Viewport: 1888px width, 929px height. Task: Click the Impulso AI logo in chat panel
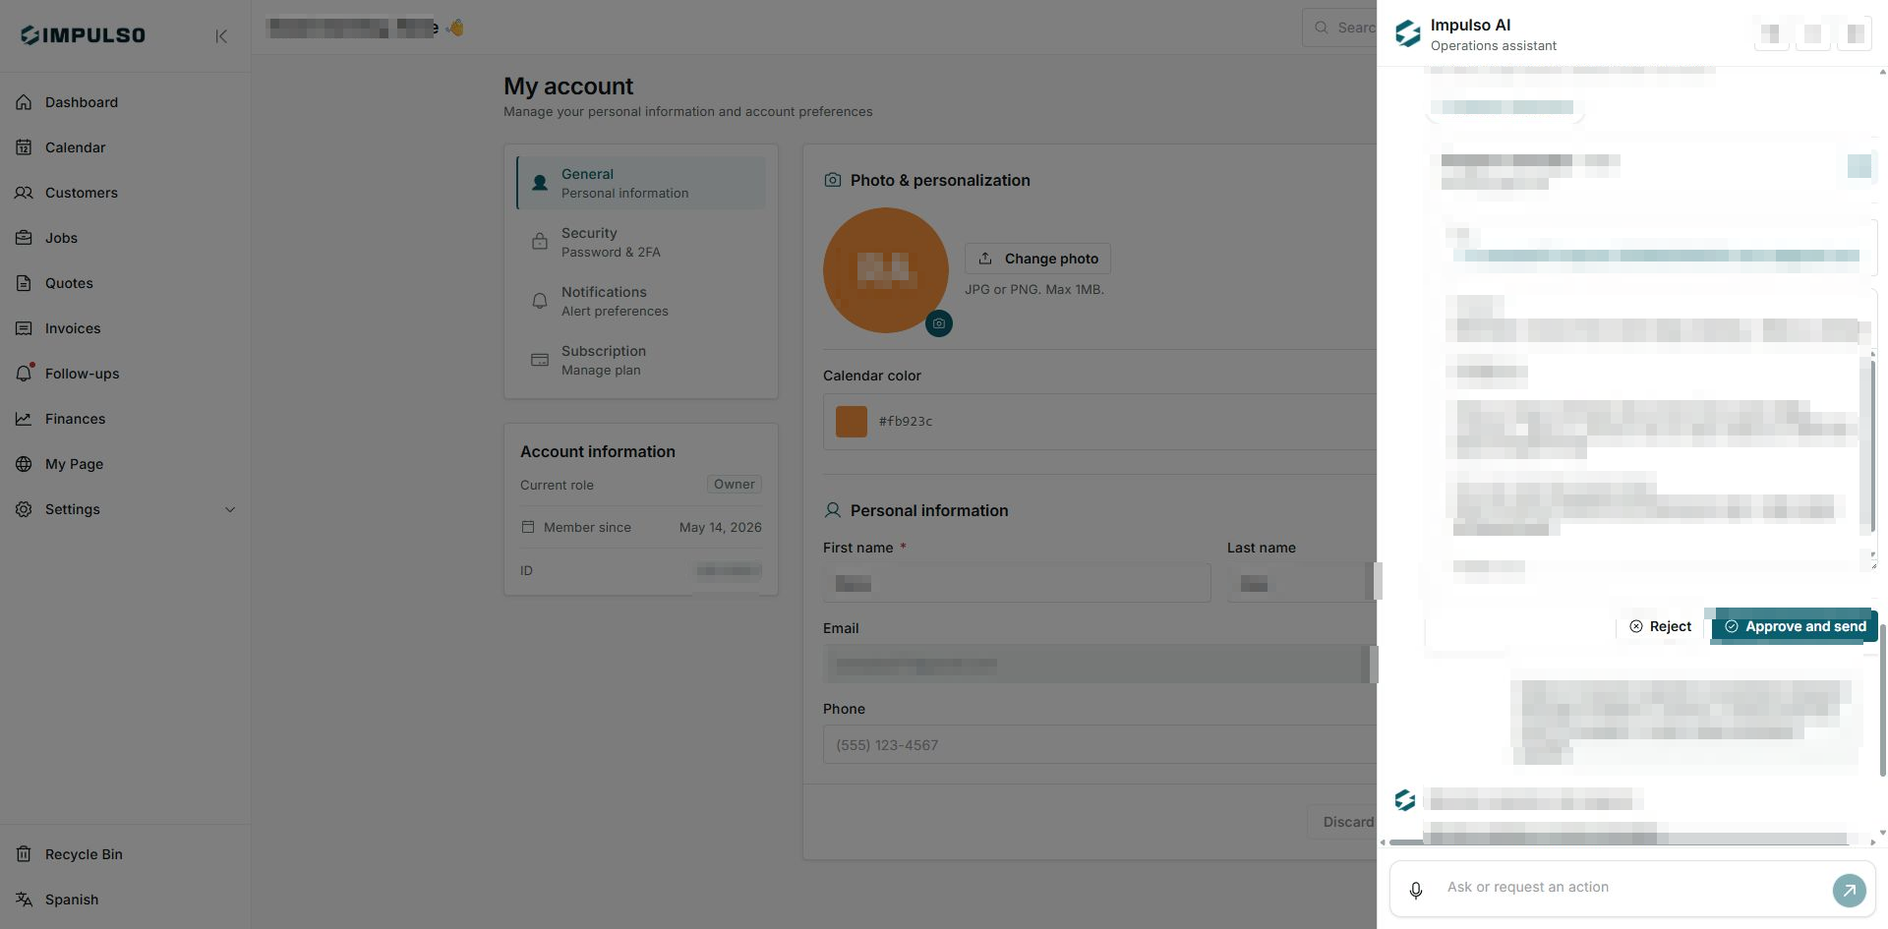pos(1408,34)
